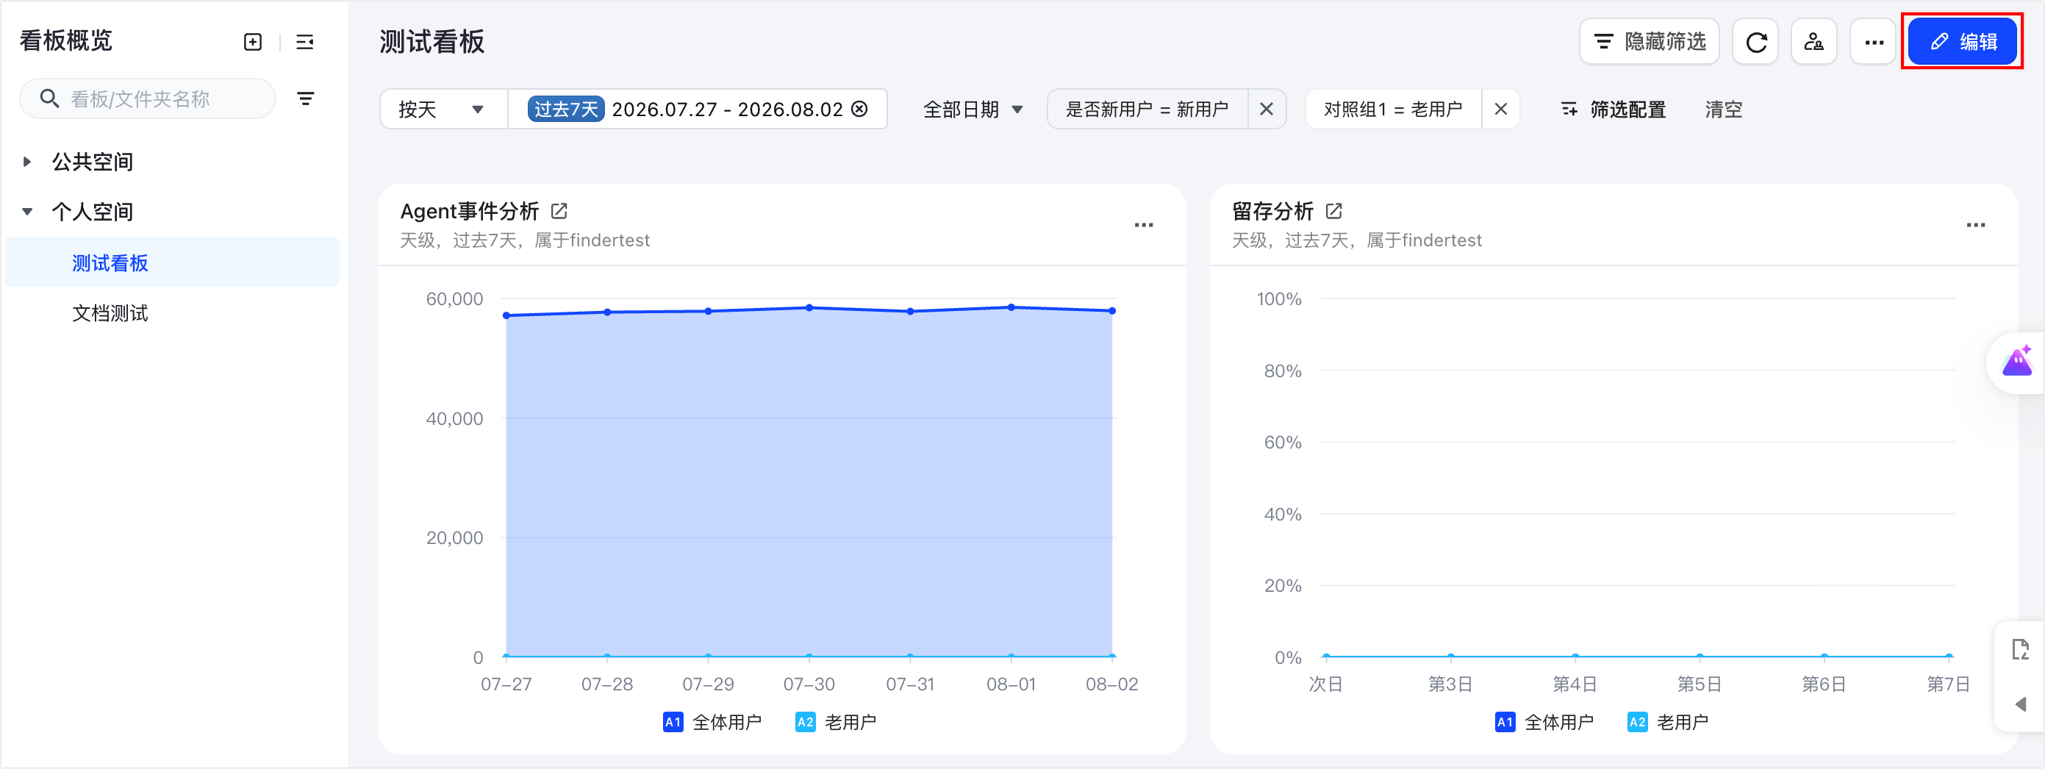This screenshot has width=2045, height=769.
Task: Click the 隐藏筛选 button
Action: (x=1650, y=42)
